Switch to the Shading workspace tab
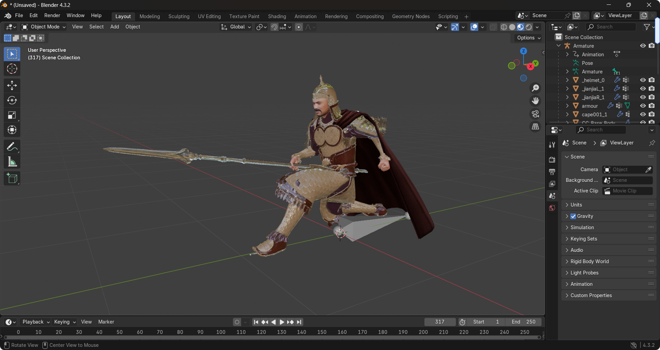This screenshot has height=350, width=660. (277, 16)
